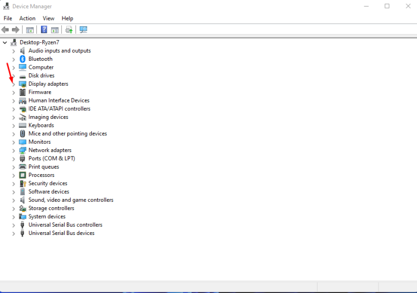Click the Computer monitor icon
The image size is (417, 293).
pyautogui.click(x=23, y=67)
